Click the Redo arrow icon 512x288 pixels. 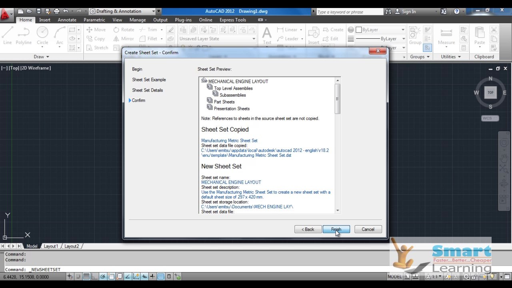[79, 11]
